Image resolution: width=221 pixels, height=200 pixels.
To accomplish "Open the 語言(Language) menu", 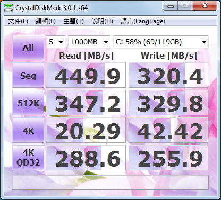I will tap(143, 21).
